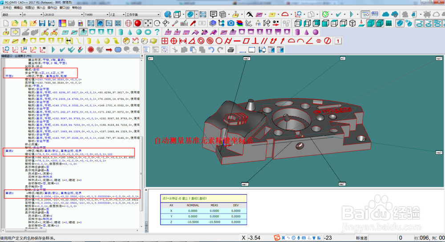Expand arrow beside wireframe cube view icon
The height and width of the screenshot is (242, 445).
pyautogui.click(x=183, y=14)
